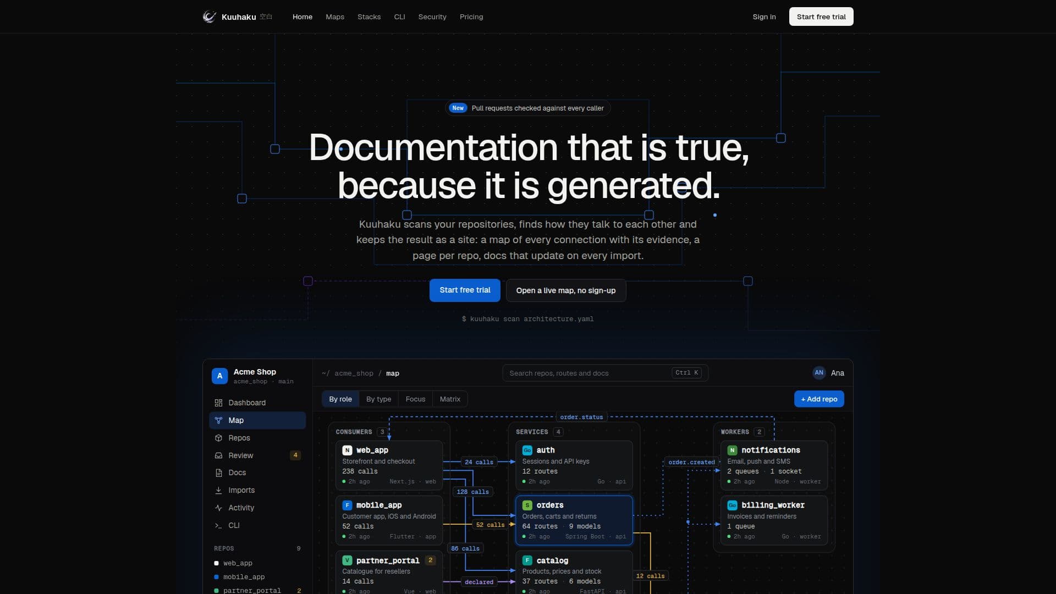The width and height of the screenshot is (1056, 594).
Task: Select the Matrix view tab
Action: coord(450,399)
